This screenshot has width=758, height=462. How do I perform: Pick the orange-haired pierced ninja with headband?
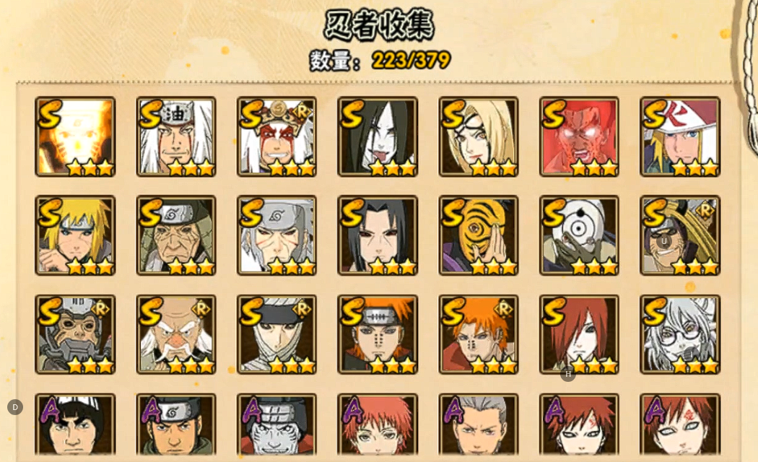click(378, 334)
